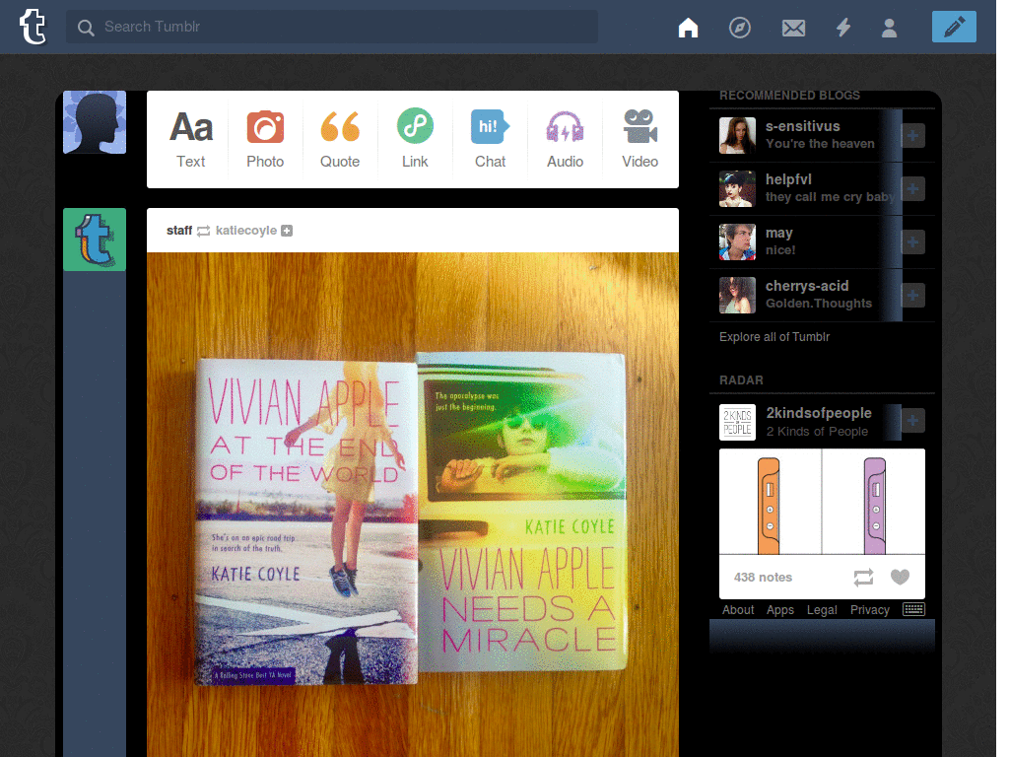Open the About footer link
The width and height of the screenshot is (1009, 757).
(x=737, y=609)
